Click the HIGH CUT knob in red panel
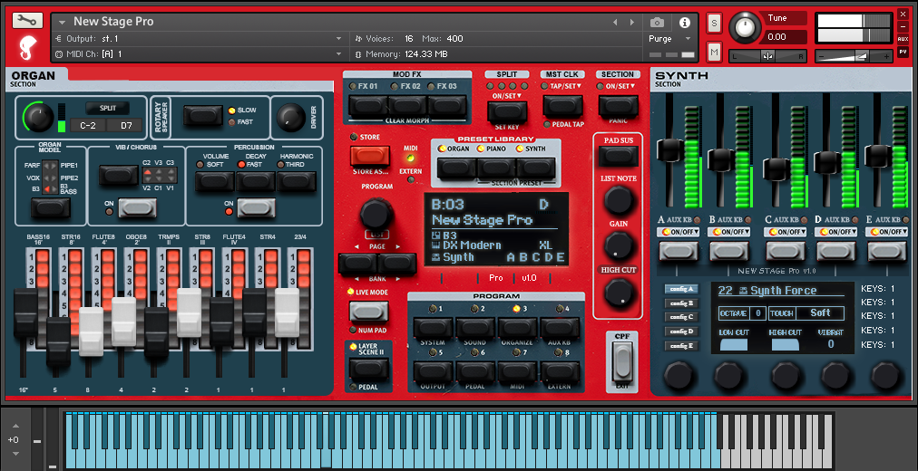918x471 pixels. 619,292
